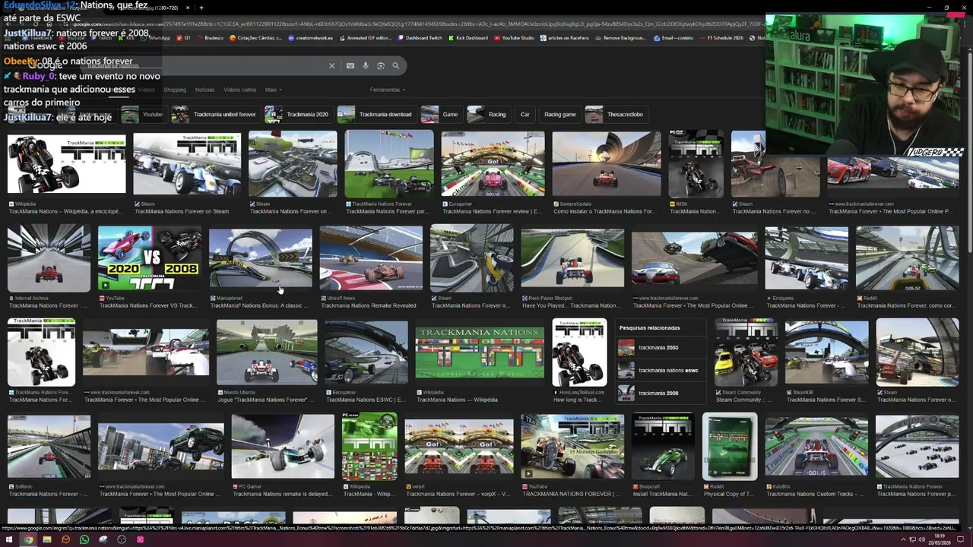Open a new browser tab
This screenshot has height=547, width=973.
click(201, 8)
